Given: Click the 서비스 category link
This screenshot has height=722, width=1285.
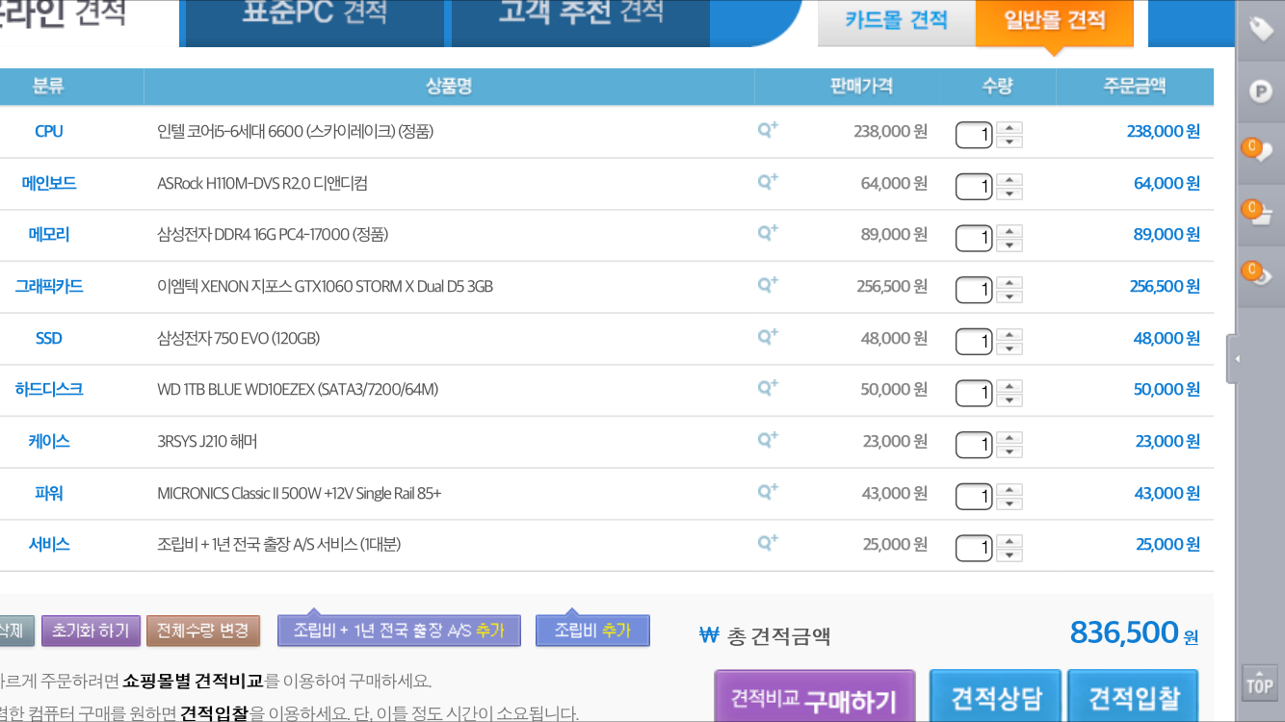Looking at the screenshot, I should click(x=49, y=545).
